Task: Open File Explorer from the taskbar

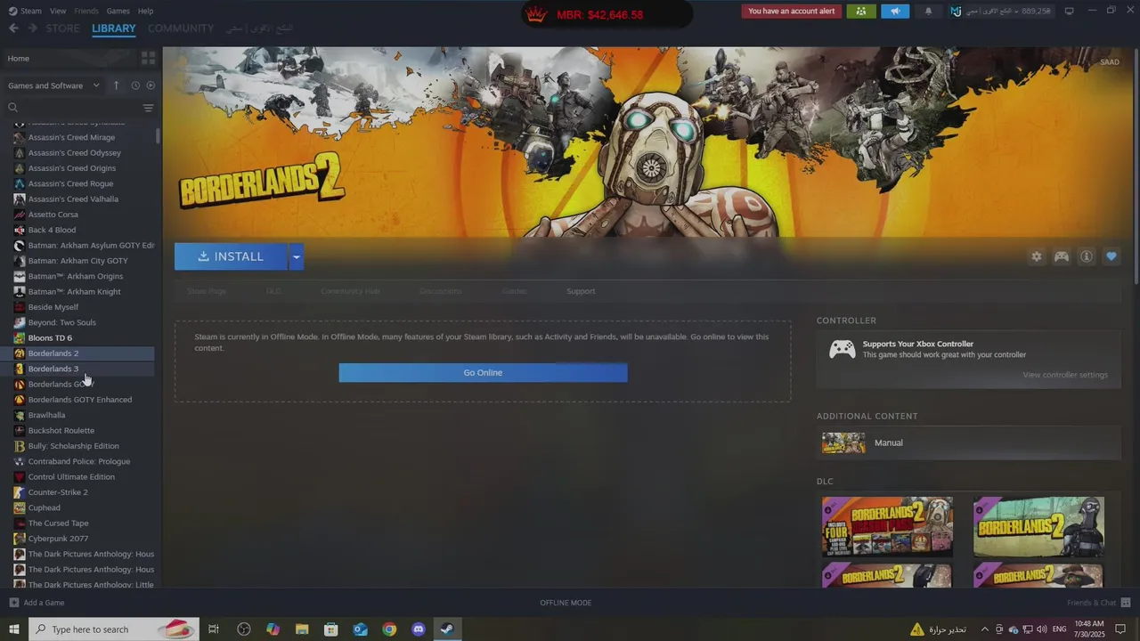Action: coord(302,629)
